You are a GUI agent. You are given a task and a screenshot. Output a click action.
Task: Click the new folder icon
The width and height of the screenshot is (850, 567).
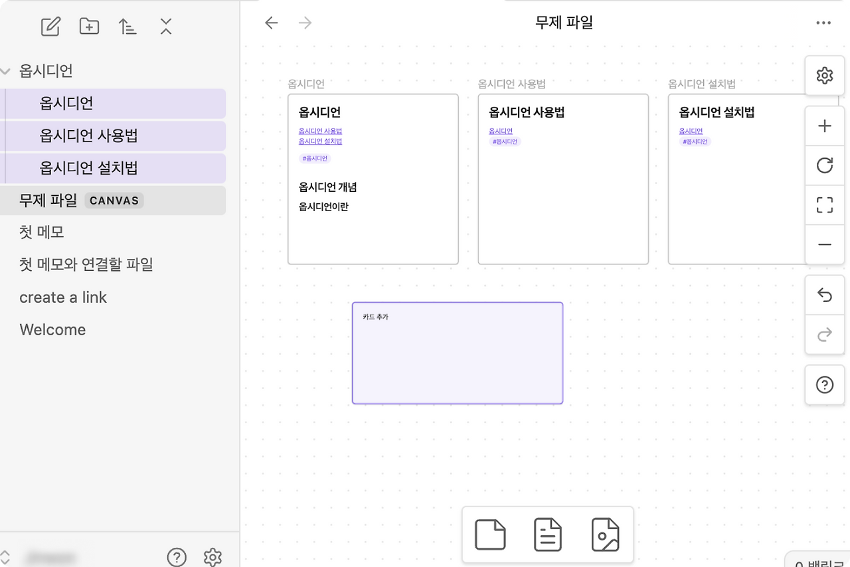click(x=89, y=27)
